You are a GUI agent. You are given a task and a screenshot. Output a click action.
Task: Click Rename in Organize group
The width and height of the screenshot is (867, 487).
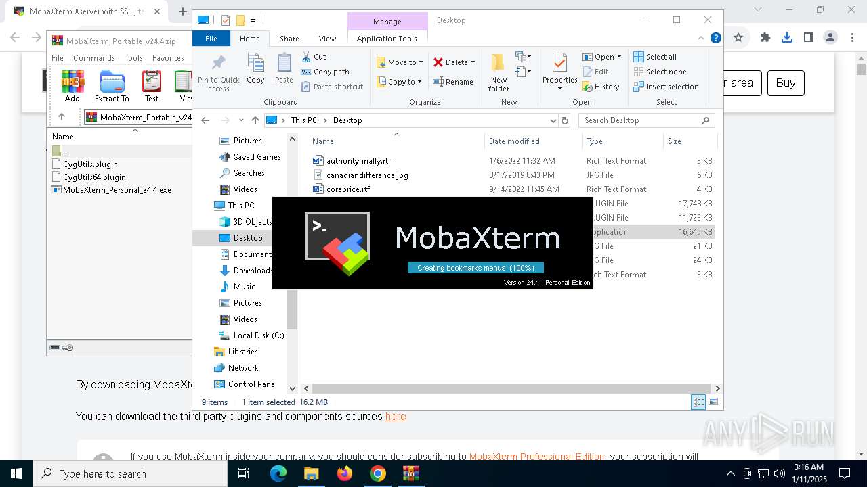click(453, 82)
